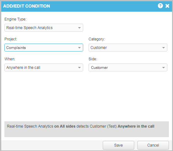This screenshot has height=151, width=173.
Task: Open the Side dropdown
Action: coord(128,68)
